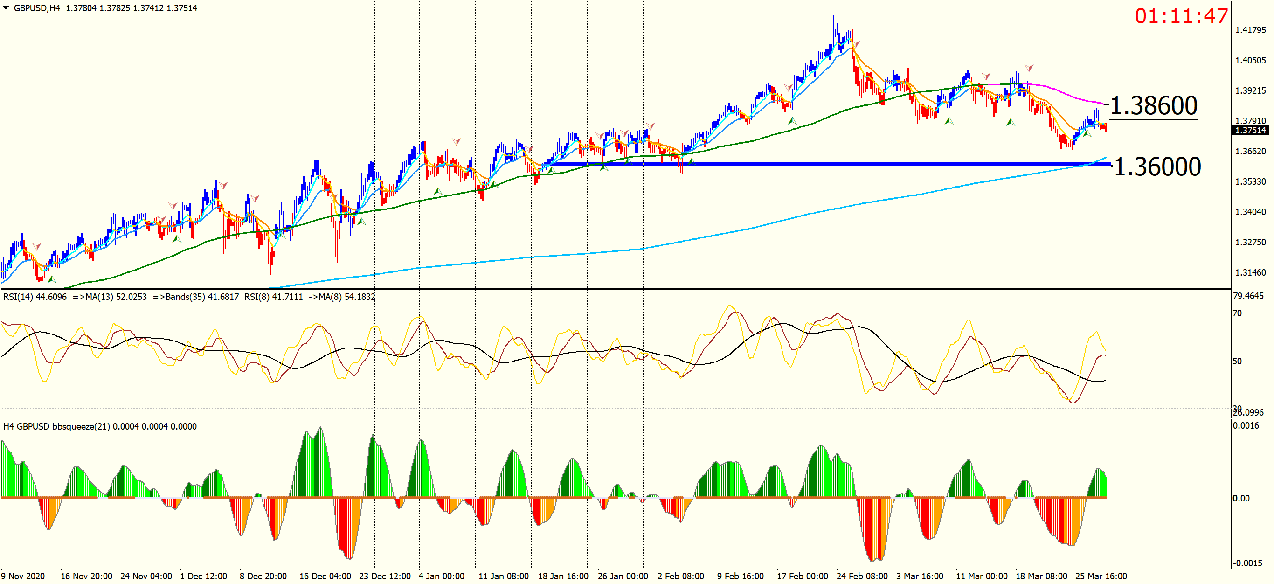Click green buy arrow at chart's bottom-left corner

pos(51,280)
